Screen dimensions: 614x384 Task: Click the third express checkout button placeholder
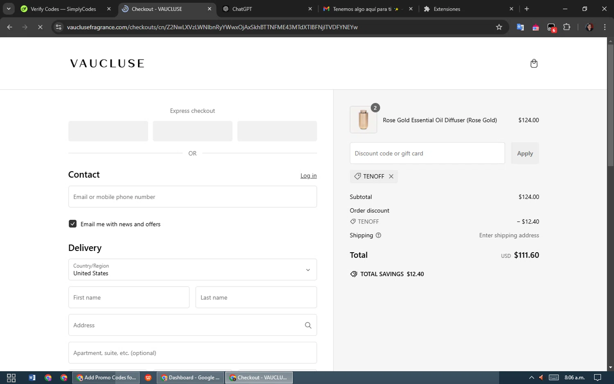(x=277, y=131)
